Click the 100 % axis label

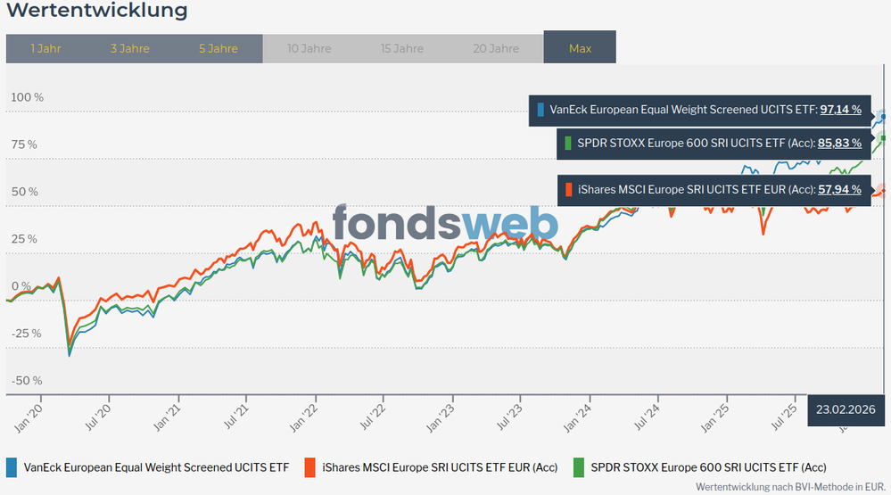[x=28, y=97]
